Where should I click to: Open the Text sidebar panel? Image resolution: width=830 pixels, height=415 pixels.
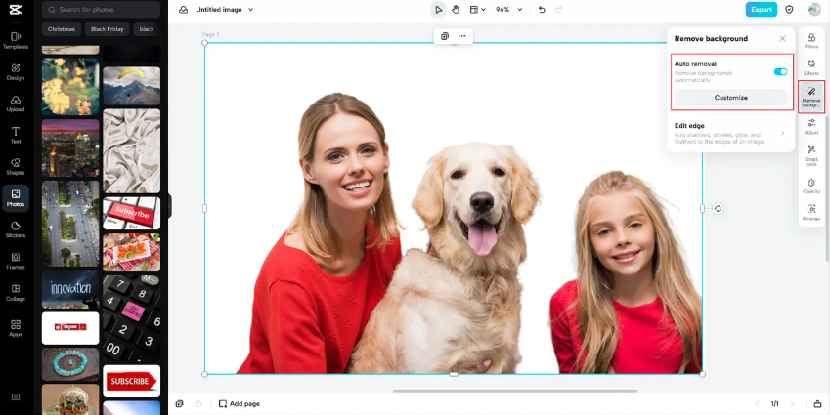[16, 135]
